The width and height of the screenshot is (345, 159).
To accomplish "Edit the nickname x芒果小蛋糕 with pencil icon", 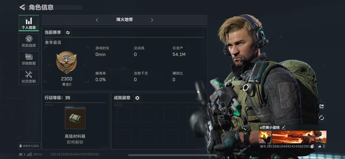I will click(284, 127).
